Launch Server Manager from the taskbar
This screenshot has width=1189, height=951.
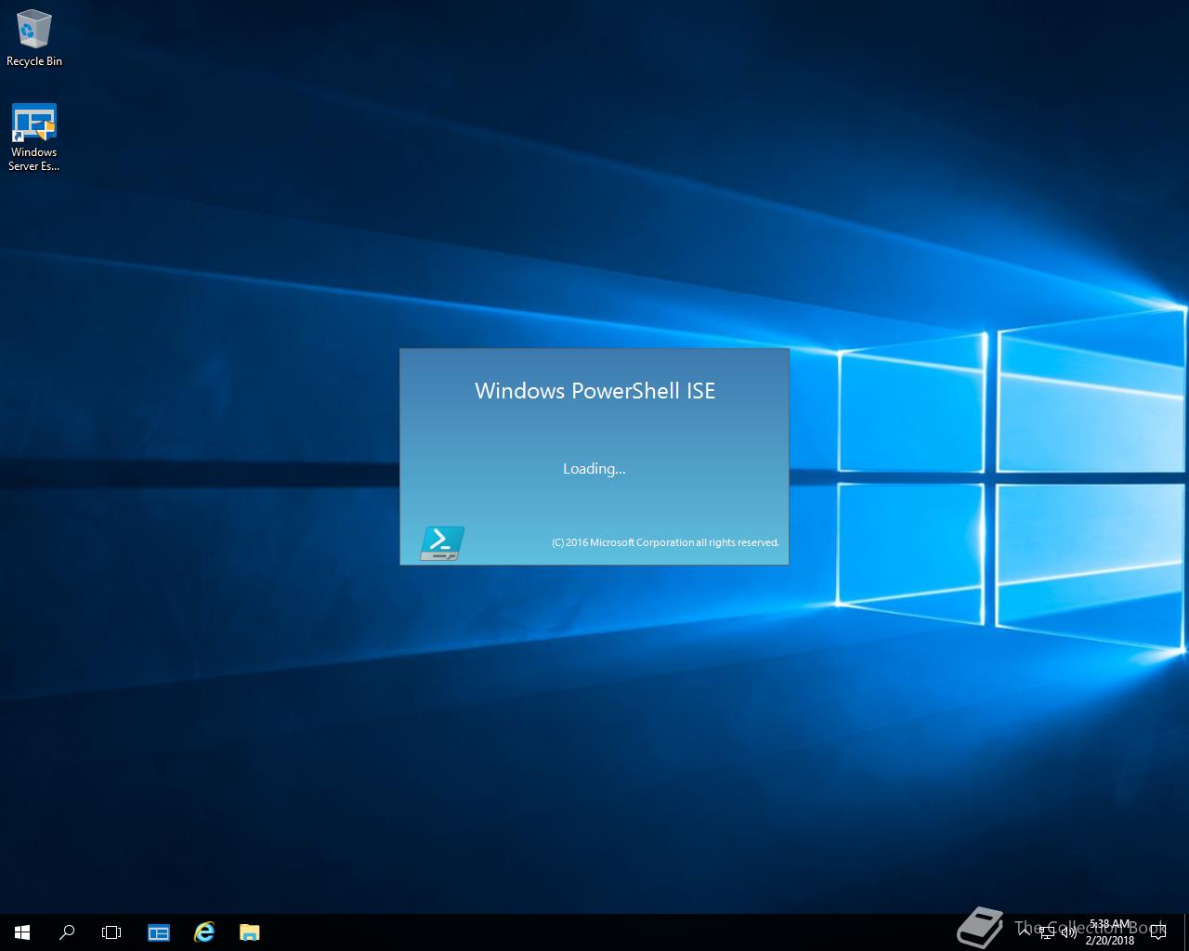coord(159,932)
